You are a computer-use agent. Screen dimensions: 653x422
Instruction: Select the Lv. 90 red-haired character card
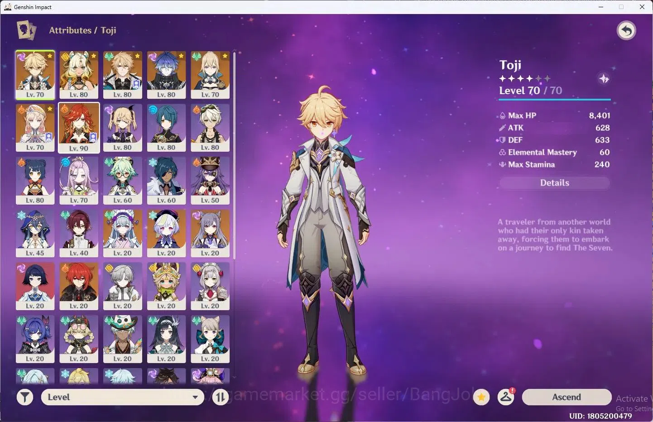pos(79,128)
